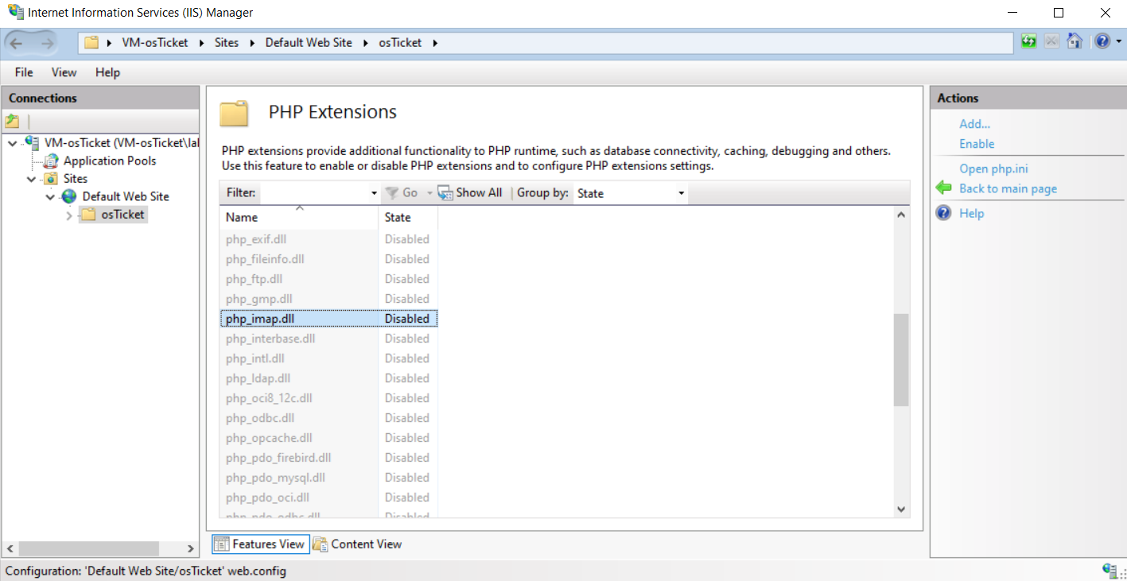1127x581 pixels.
Task: Click Back to main page link
Action: pos(1008,188)
